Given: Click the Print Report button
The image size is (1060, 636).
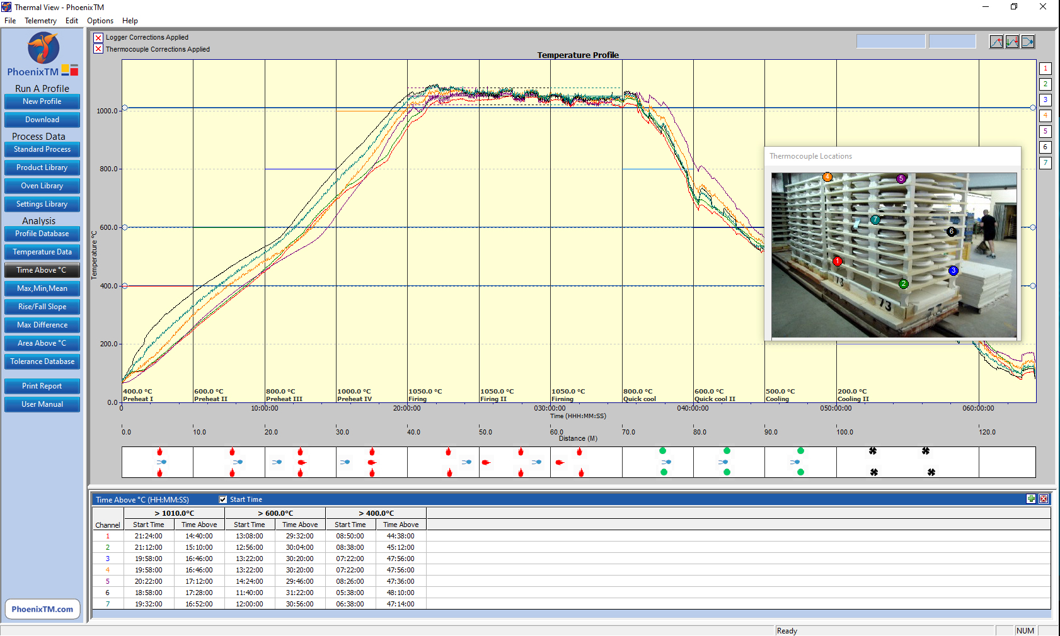Looking at the screenshot, I should 42,386.
